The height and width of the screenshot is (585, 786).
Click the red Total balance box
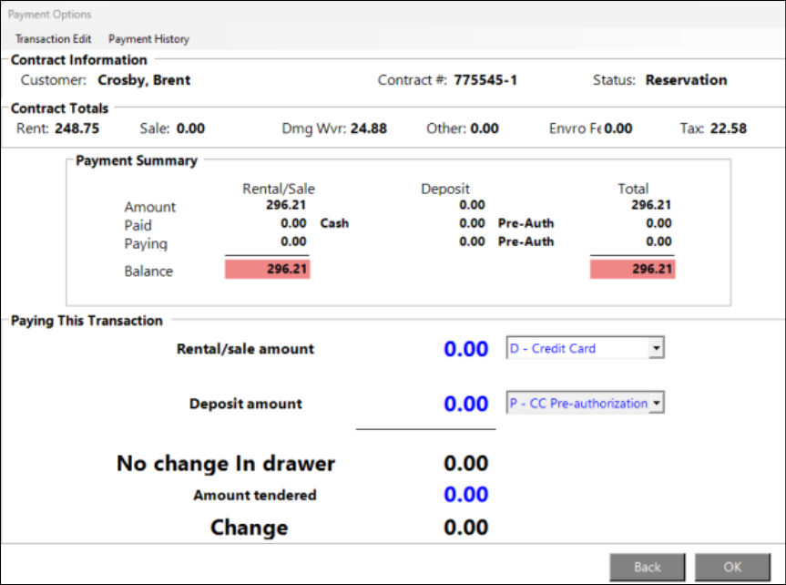[x=632, y=270]
